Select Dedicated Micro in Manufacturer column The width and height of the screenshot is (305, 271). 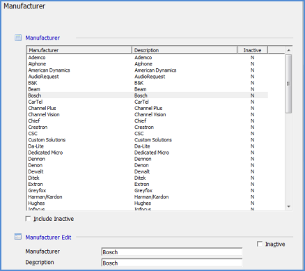point(45,153)
